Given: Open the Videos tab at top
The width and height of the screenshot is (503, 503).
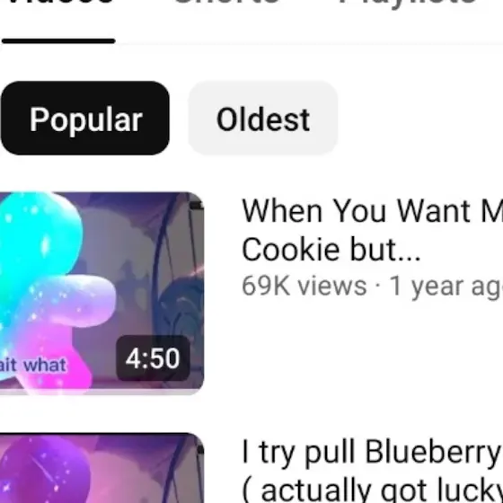Looking at the screenshot, I should [x=59, y=3].
